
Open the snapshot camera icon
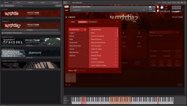click(x=150, y=7)
